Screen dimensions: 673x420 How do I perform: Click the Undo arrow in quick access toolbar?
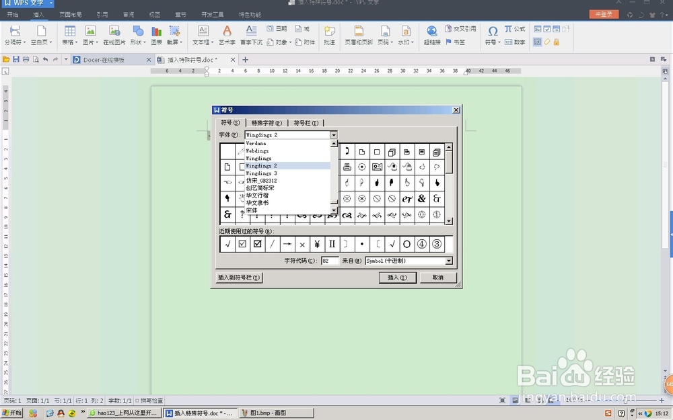click(45, 59)
